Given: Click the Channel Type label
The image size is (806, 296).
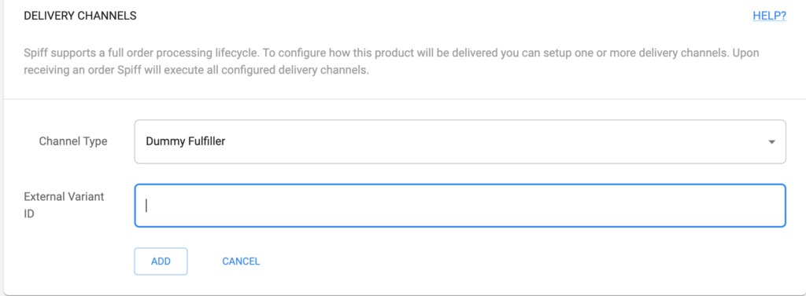Looking at the screenshot, I should [73, 141].
